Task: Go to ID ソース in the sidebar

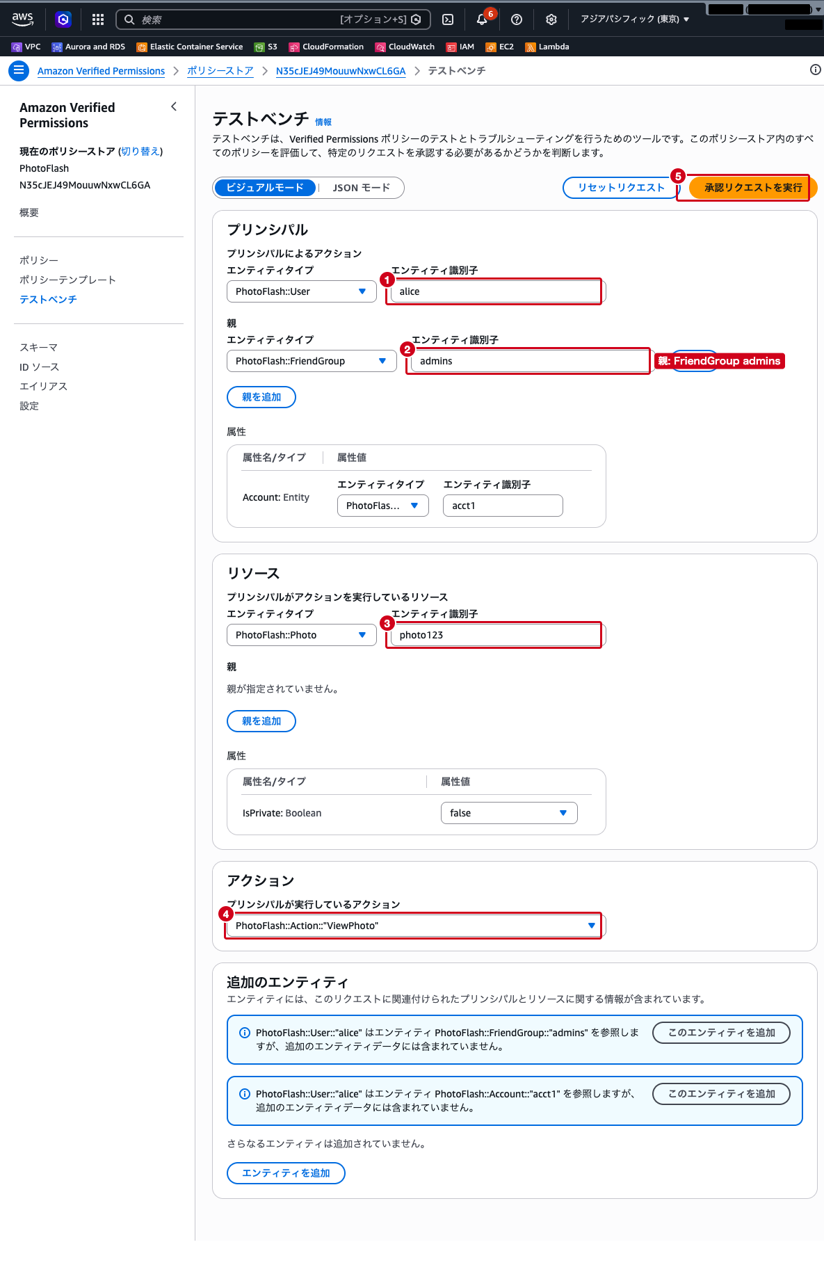Action: click(x=39, y=366)
